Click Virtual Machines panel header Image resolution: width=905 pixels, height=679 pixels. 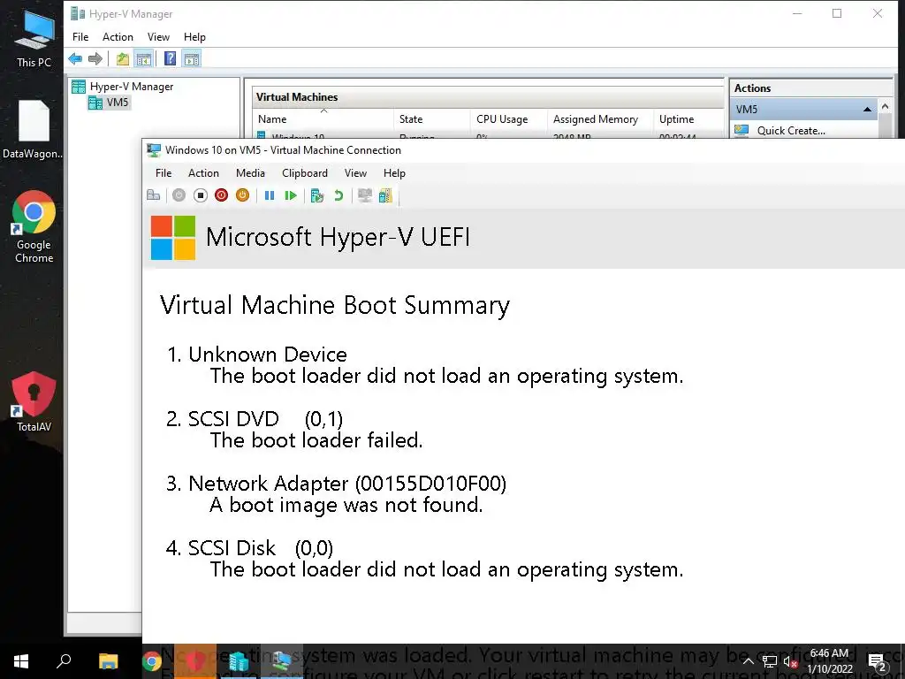click(488, 97)
